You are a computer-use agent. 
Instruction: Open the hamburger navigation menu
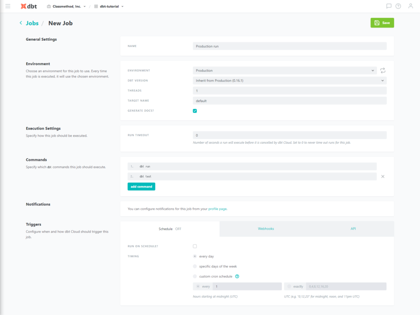[x=8, y=6]
